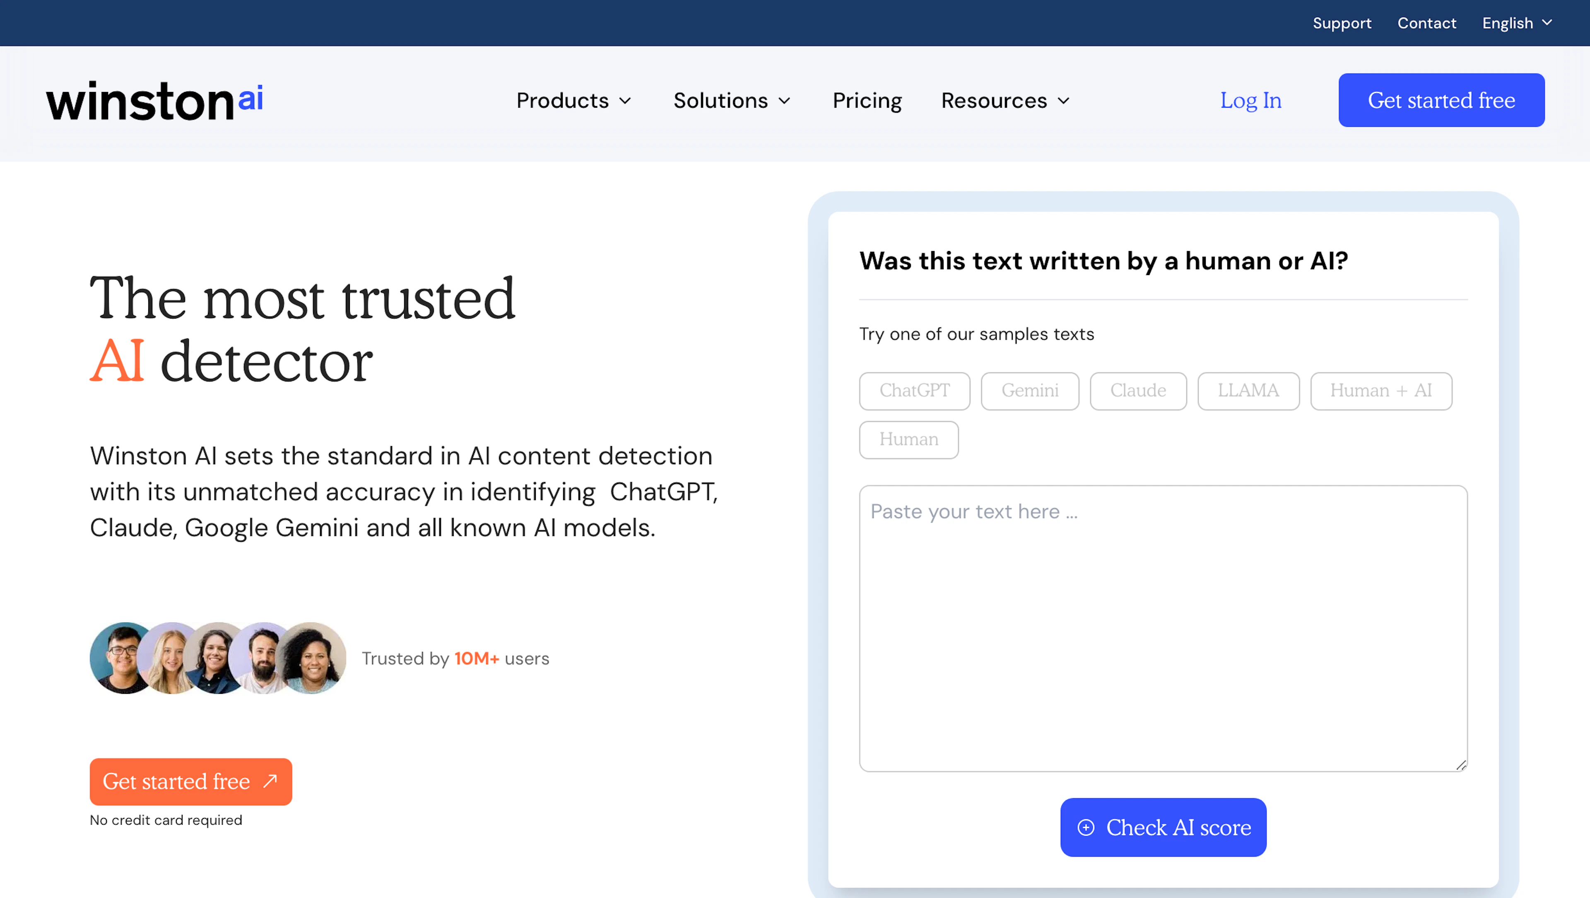Click the plus icon in Check AI score
The height and width of the screenshot is (898, 1590).
[x=1086, y=828]
